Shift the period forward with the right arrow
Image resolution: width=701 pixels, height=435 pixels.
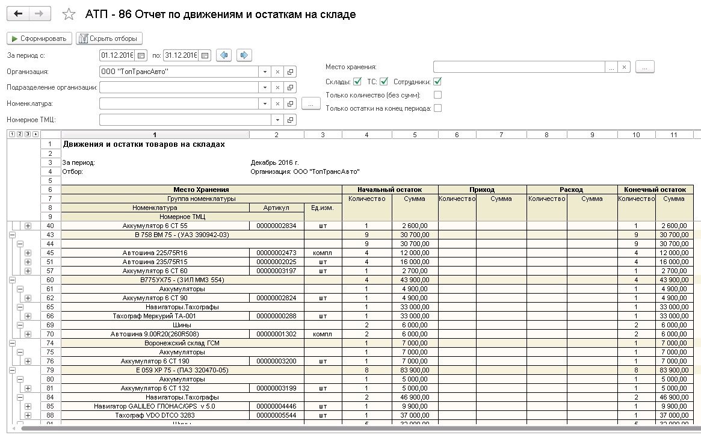coord(244,55)
